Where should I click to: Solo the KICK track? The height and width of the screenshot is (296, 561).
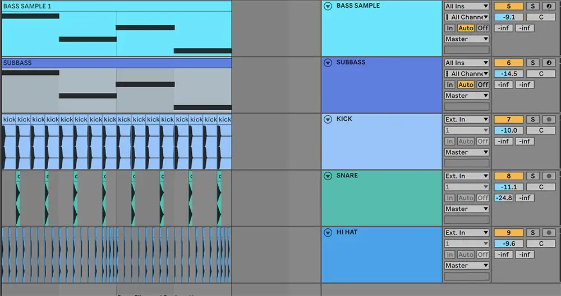(533, 119)
